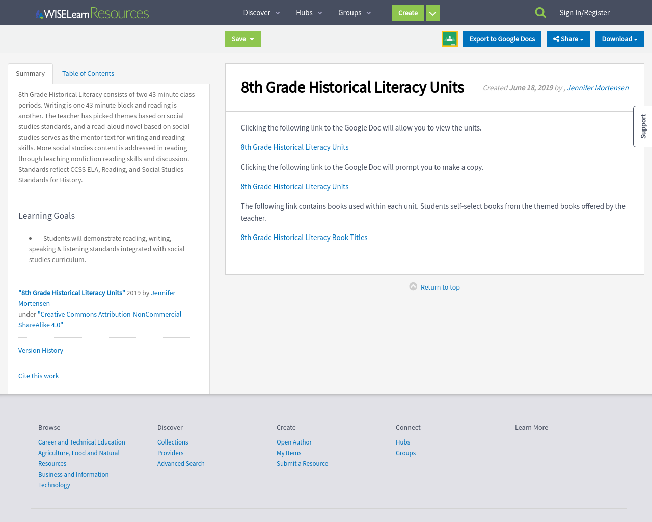Click Export to Google Docs
Viewport: 652px width, 522px height.
(502, 38)
